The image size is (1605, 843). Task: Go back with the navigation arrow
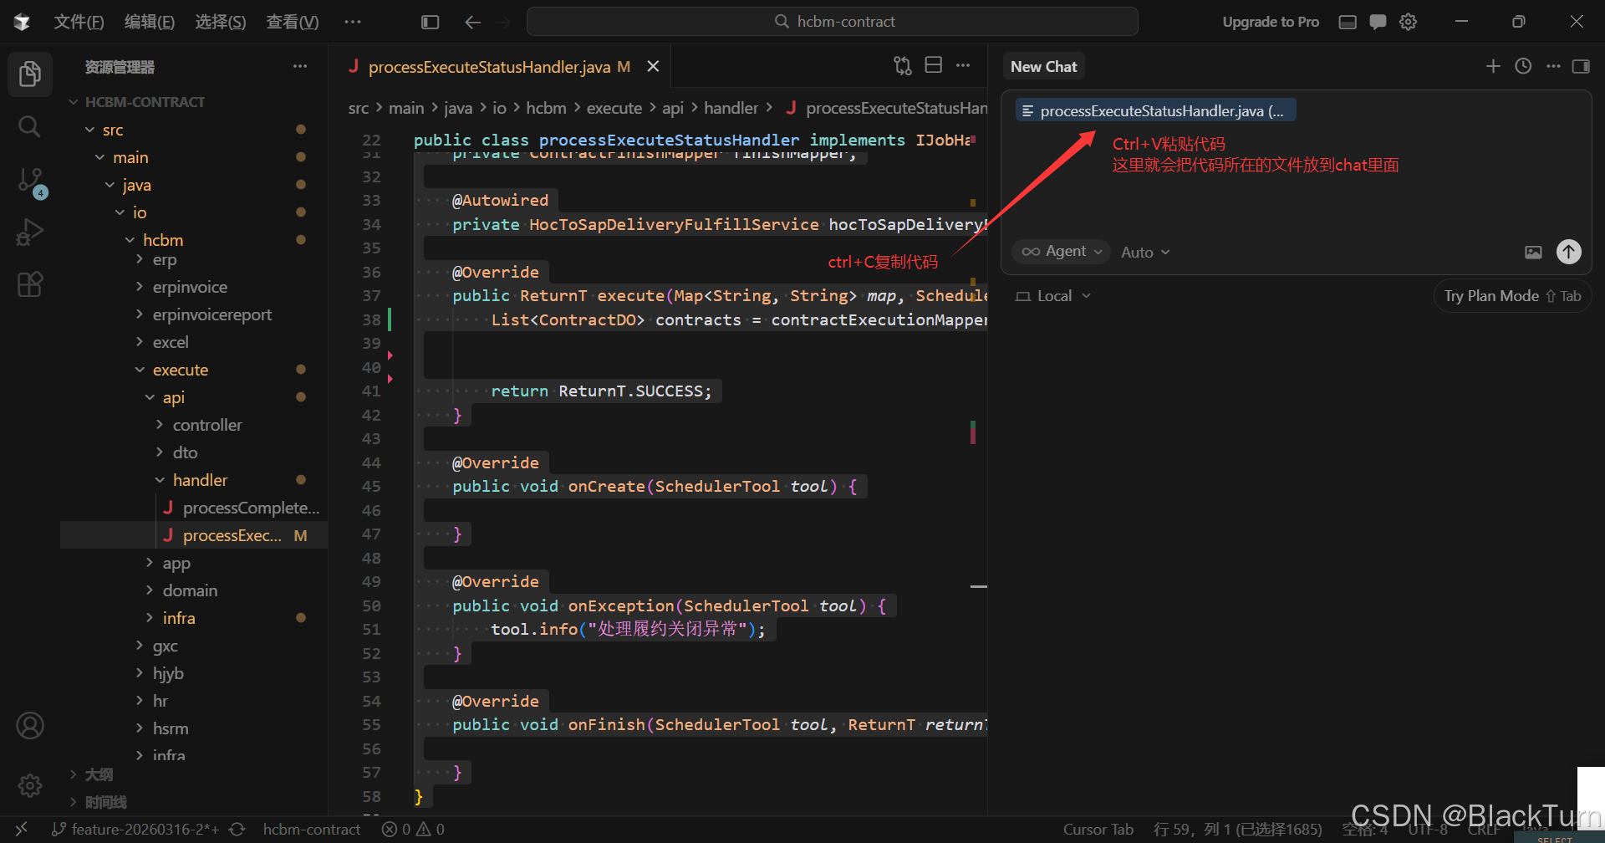click(x=472, y=22)
